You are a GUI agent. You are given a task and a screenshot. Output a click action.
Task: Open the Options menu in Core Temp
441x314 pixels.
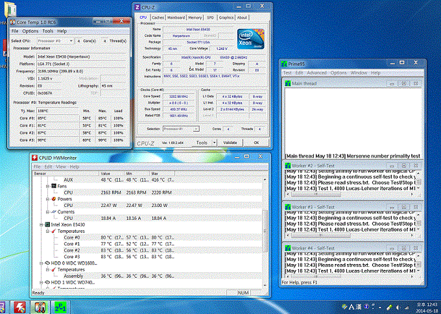point(30,31)
